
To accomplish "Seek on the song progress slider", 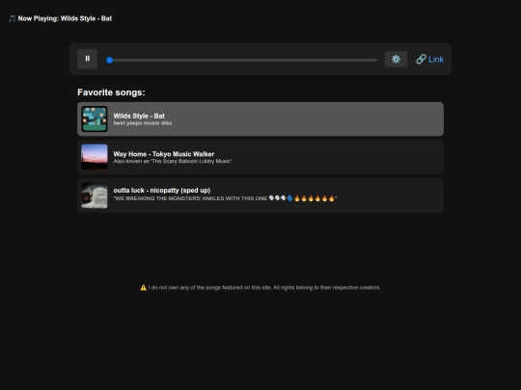I will (241, 60).
